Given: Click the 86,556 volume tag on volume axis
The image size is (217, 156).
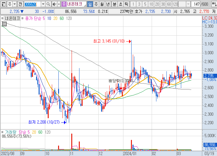Looking at the screenshot, I should coord(210,145).
